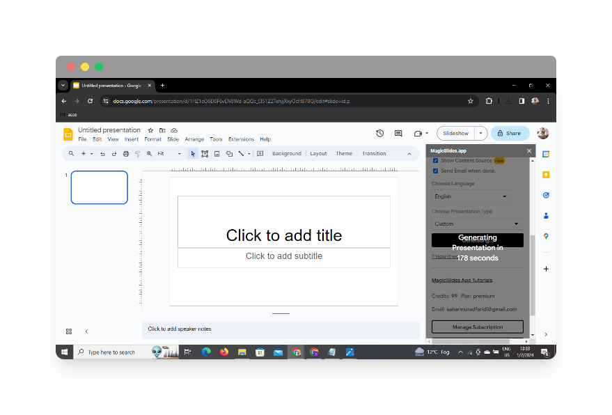Open Google Calendar side panel
The height and width of the screenshot is (415, 612).
pyautogui.click(x=546, y=154)
